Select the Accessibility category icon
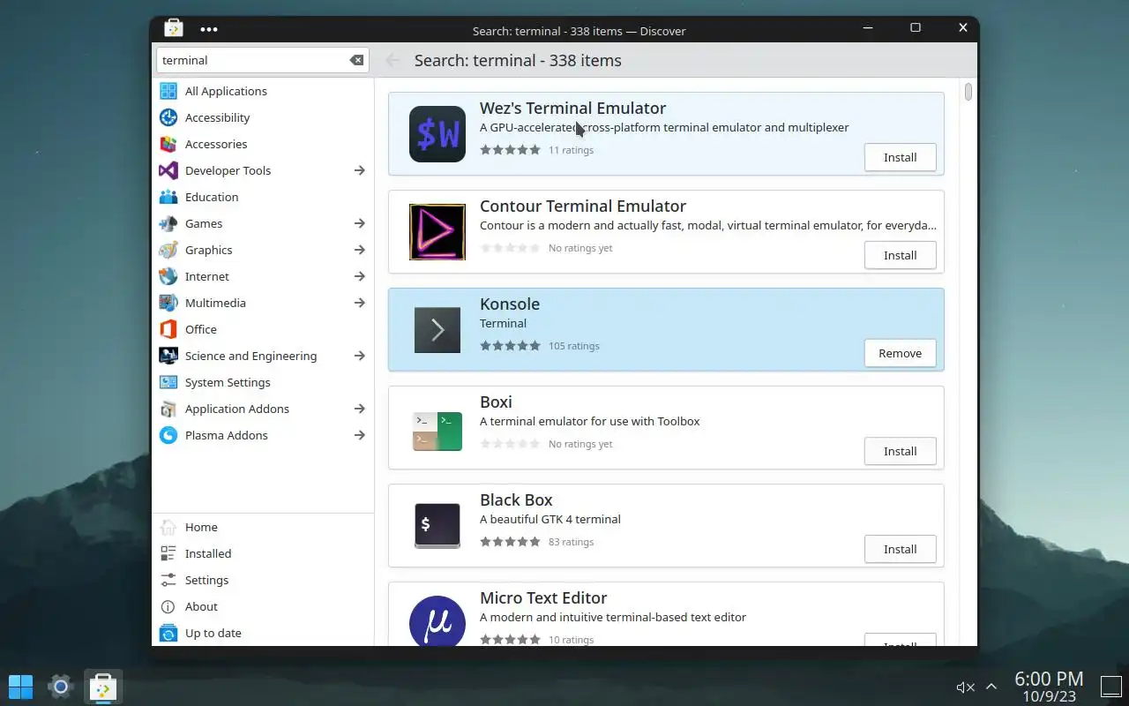 168,117
